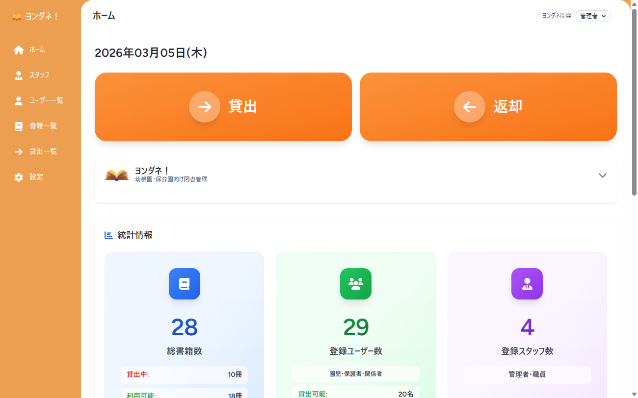Image resolution: width=638 pixels, height=398 pixels.
Task: Click the 総書籍数 count 28
Action: (x=184, y=327)
